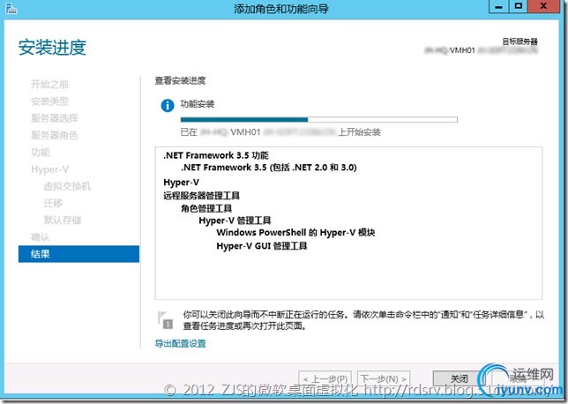
Task: Click the notification flag icon
Action: (165, 320)
